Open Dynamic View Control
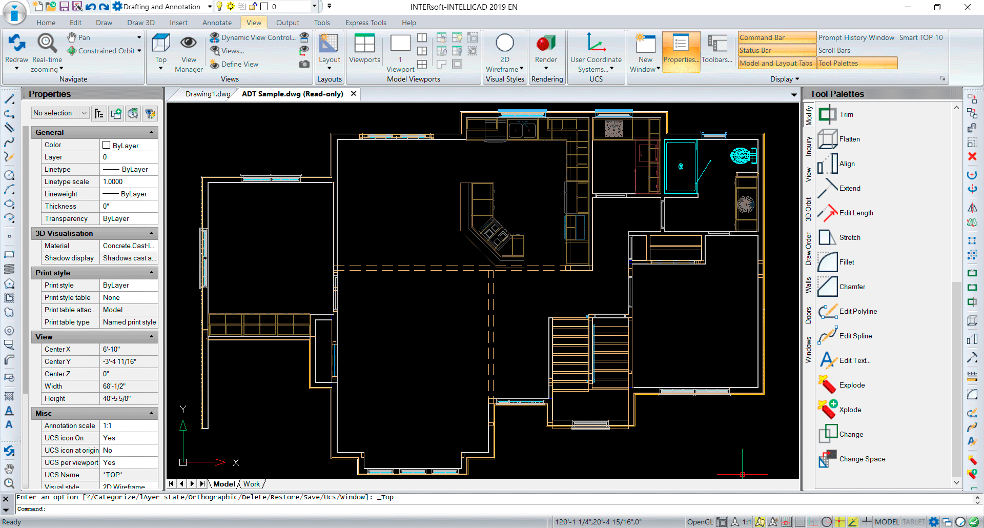 point(253,37)
